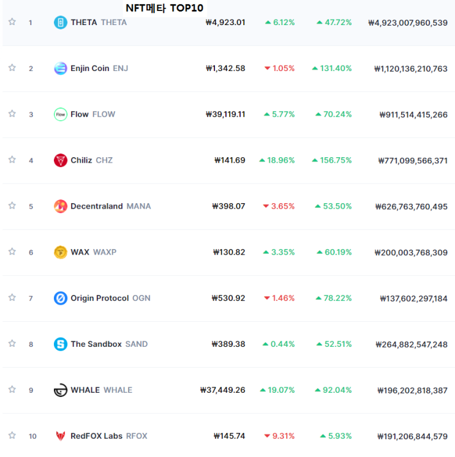
Task: Click the THETA coin logo icon
Action: coord(61,23)
